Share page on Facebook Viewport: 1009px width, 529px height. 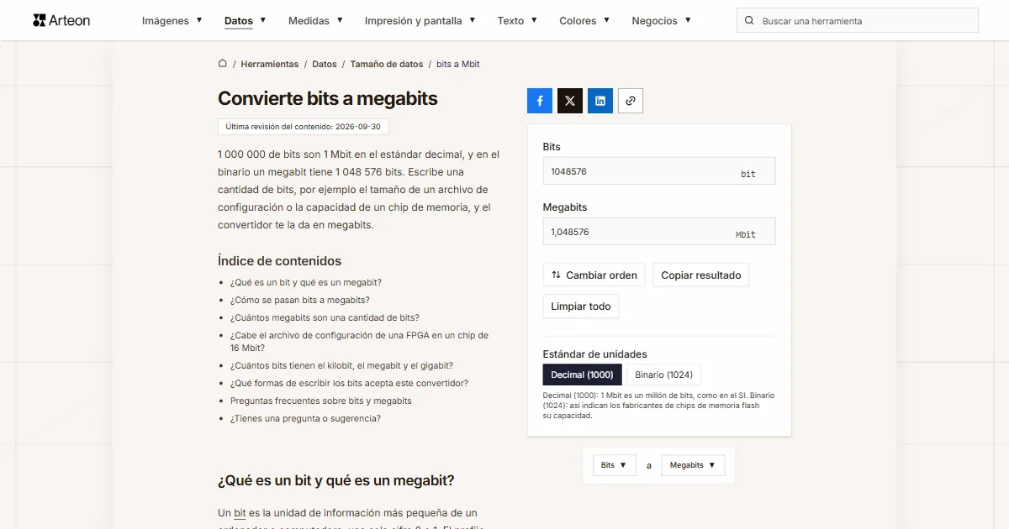pos(540,101)
